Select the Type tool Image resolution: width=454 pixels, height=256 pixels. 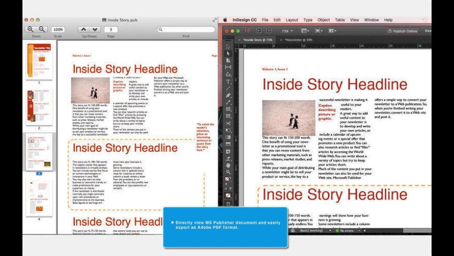pyautogui.click(x=228, y=82)
